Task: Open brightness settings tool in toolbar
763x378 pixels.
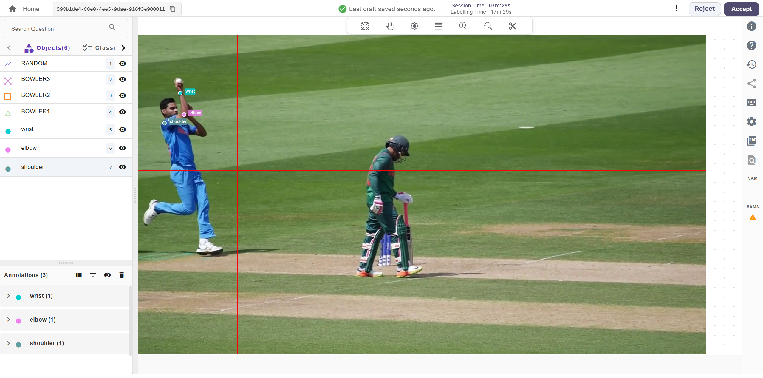Action: [x=414, y=26]
